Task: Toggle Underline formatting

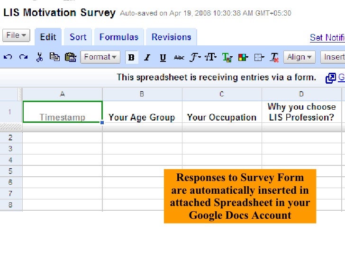Action: pyautogui.click(x=163, y=58)
